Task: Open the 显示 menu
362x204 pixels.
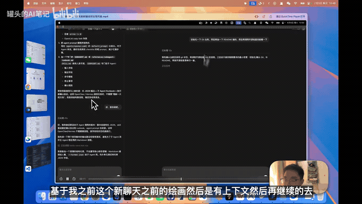Action: pyautogui.click(x=61, y=3)
